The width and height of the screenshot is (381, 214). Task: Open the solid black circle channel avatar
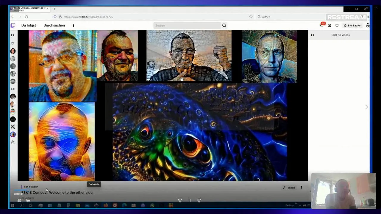13,119
